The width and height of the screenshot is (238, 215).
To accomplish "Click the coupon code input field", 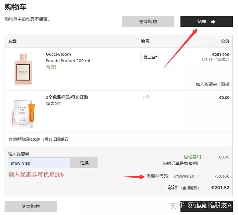I will (39, 163).
